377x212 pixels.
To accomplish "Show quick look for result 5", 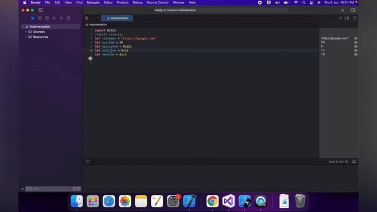I will 356,47.
